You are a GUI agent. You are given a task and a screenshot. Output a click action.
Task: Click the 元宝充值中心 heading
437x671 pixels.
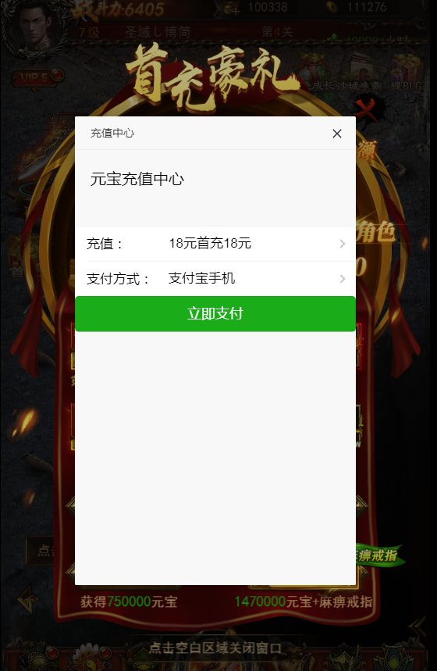tap(137, 179)
